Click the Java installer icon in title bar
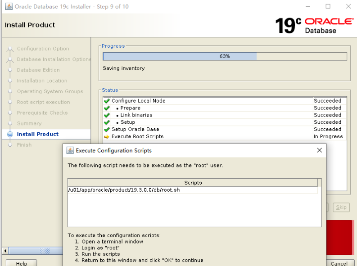 coord(9,6)
